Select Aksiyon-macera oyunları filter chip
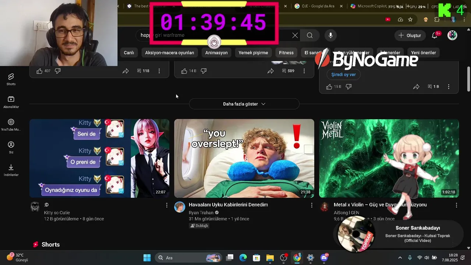471x265 pixels. [170, 53]
